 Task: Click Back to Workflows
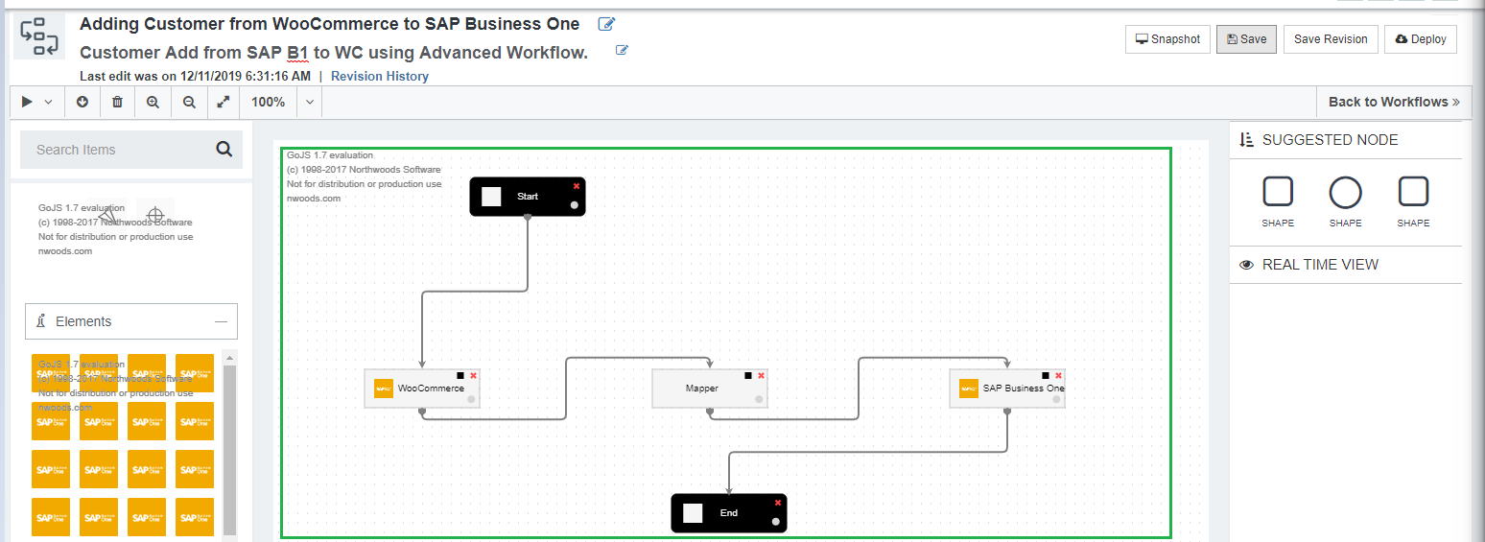point(1393,102)
